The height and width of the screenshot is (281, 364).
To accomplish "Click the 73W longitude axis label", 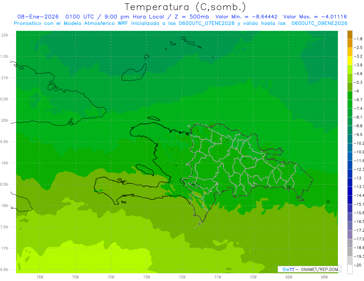I will 147,277.
